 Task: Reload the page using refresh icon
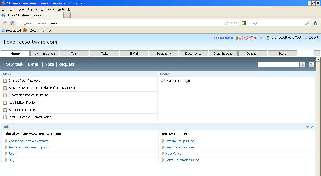coord(236,23)
